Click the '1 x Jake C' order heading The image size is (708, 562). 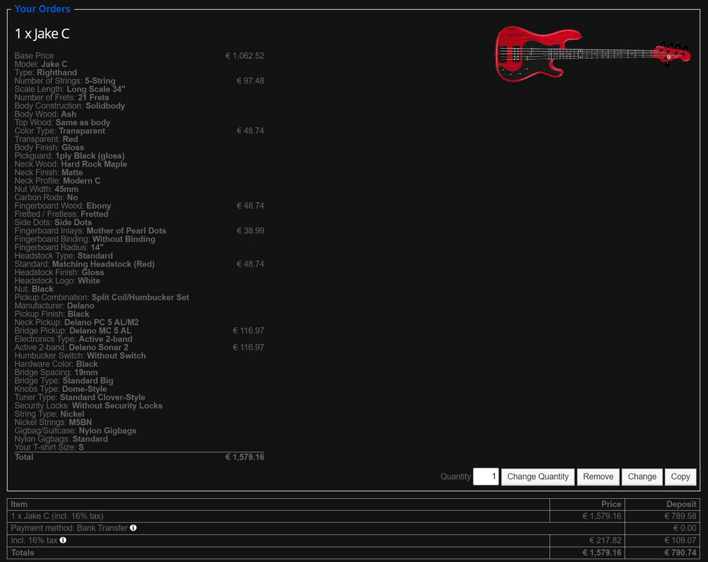coord(42,34)
